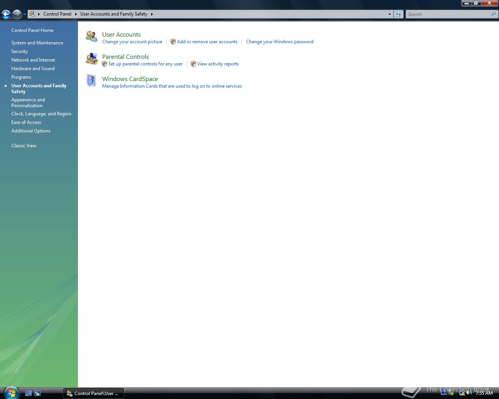Click the Back navigation arrow
The width and height of the screenshot is (499, 399).
6,14
